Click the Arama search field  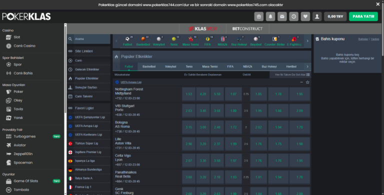[x=88, y=39]
